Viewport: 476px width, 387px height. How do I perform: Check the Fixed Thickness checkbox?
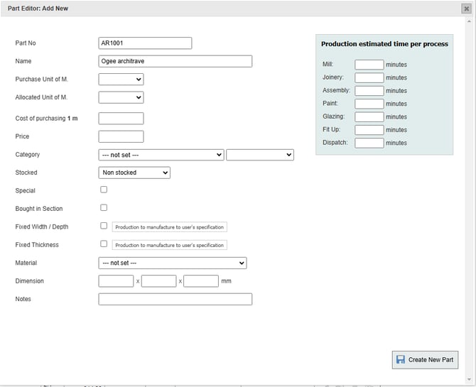click(104, 244)
